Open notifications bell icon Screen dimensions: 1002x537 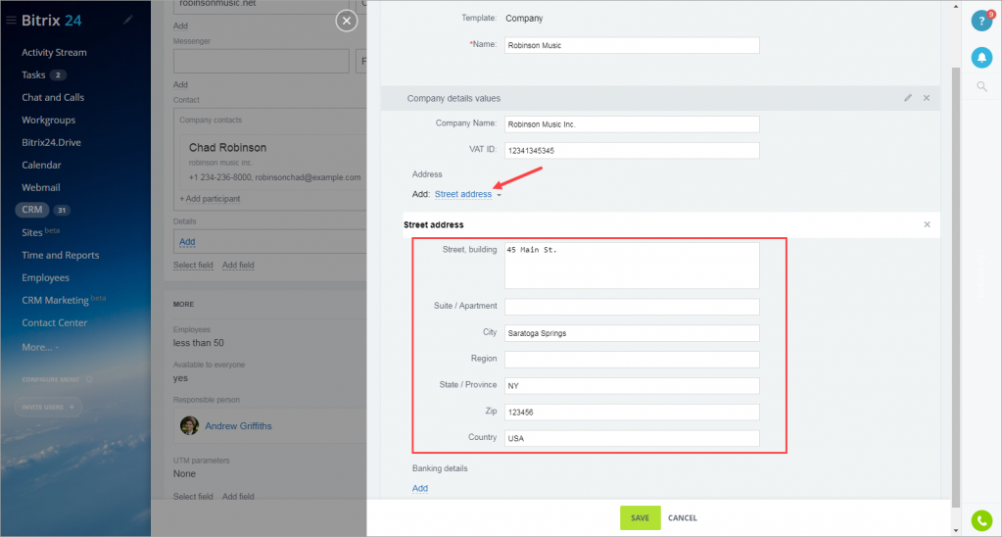(x=981, y=58)
